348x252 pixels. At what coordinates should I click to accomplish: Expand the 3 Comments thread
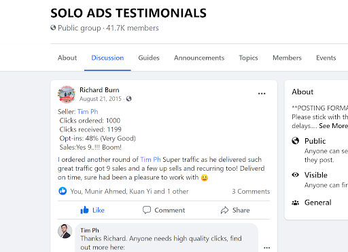(251, 191)
